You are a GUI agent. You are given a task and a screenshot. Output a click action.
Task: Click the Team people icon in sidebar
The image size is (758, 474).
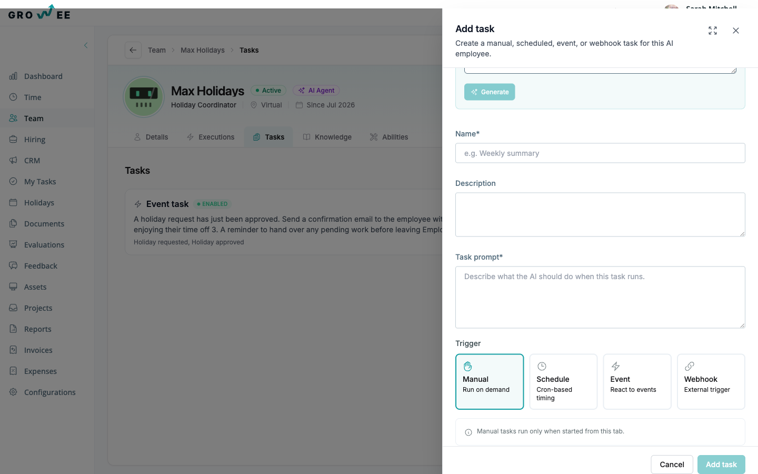[x=13, y=118]
